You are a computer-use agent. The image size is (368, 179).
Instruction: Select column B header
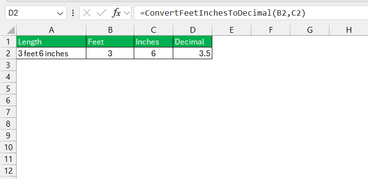point(110,30)
